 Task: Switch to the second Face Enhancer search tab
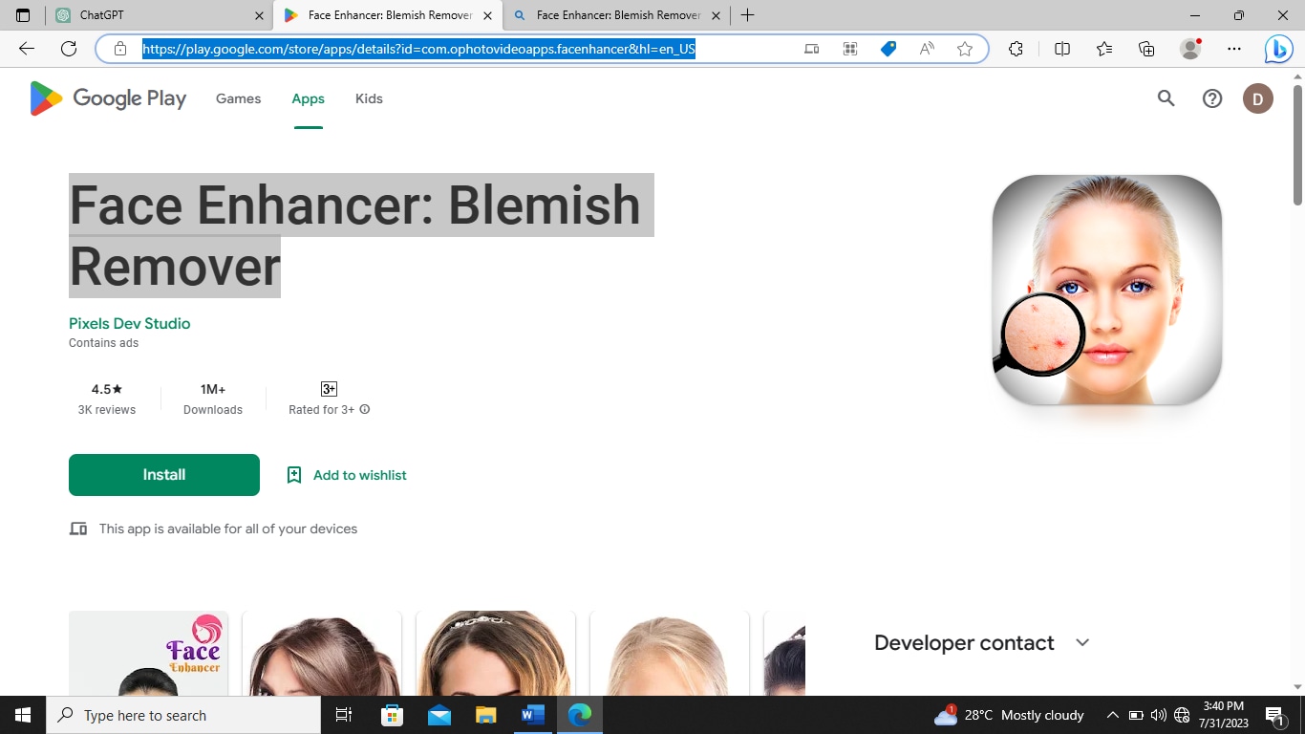pyautogui.click(x=616, y=15)
